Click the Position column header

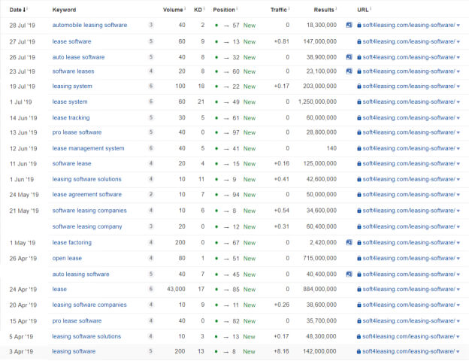click(223, 10)
